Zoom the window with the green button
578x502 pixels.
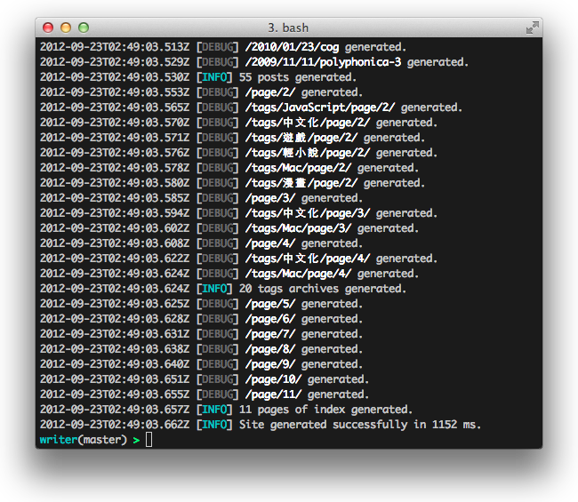[x=84, y=28]
